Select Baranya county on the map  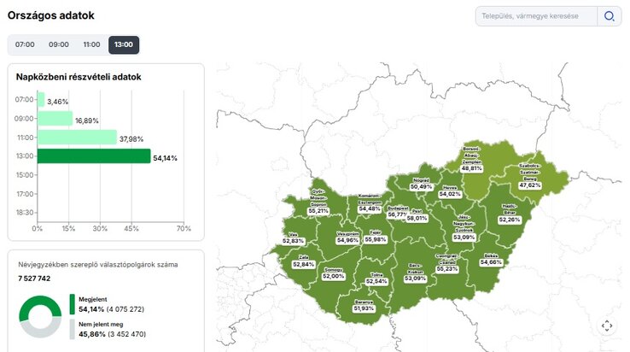coord(365,304)
